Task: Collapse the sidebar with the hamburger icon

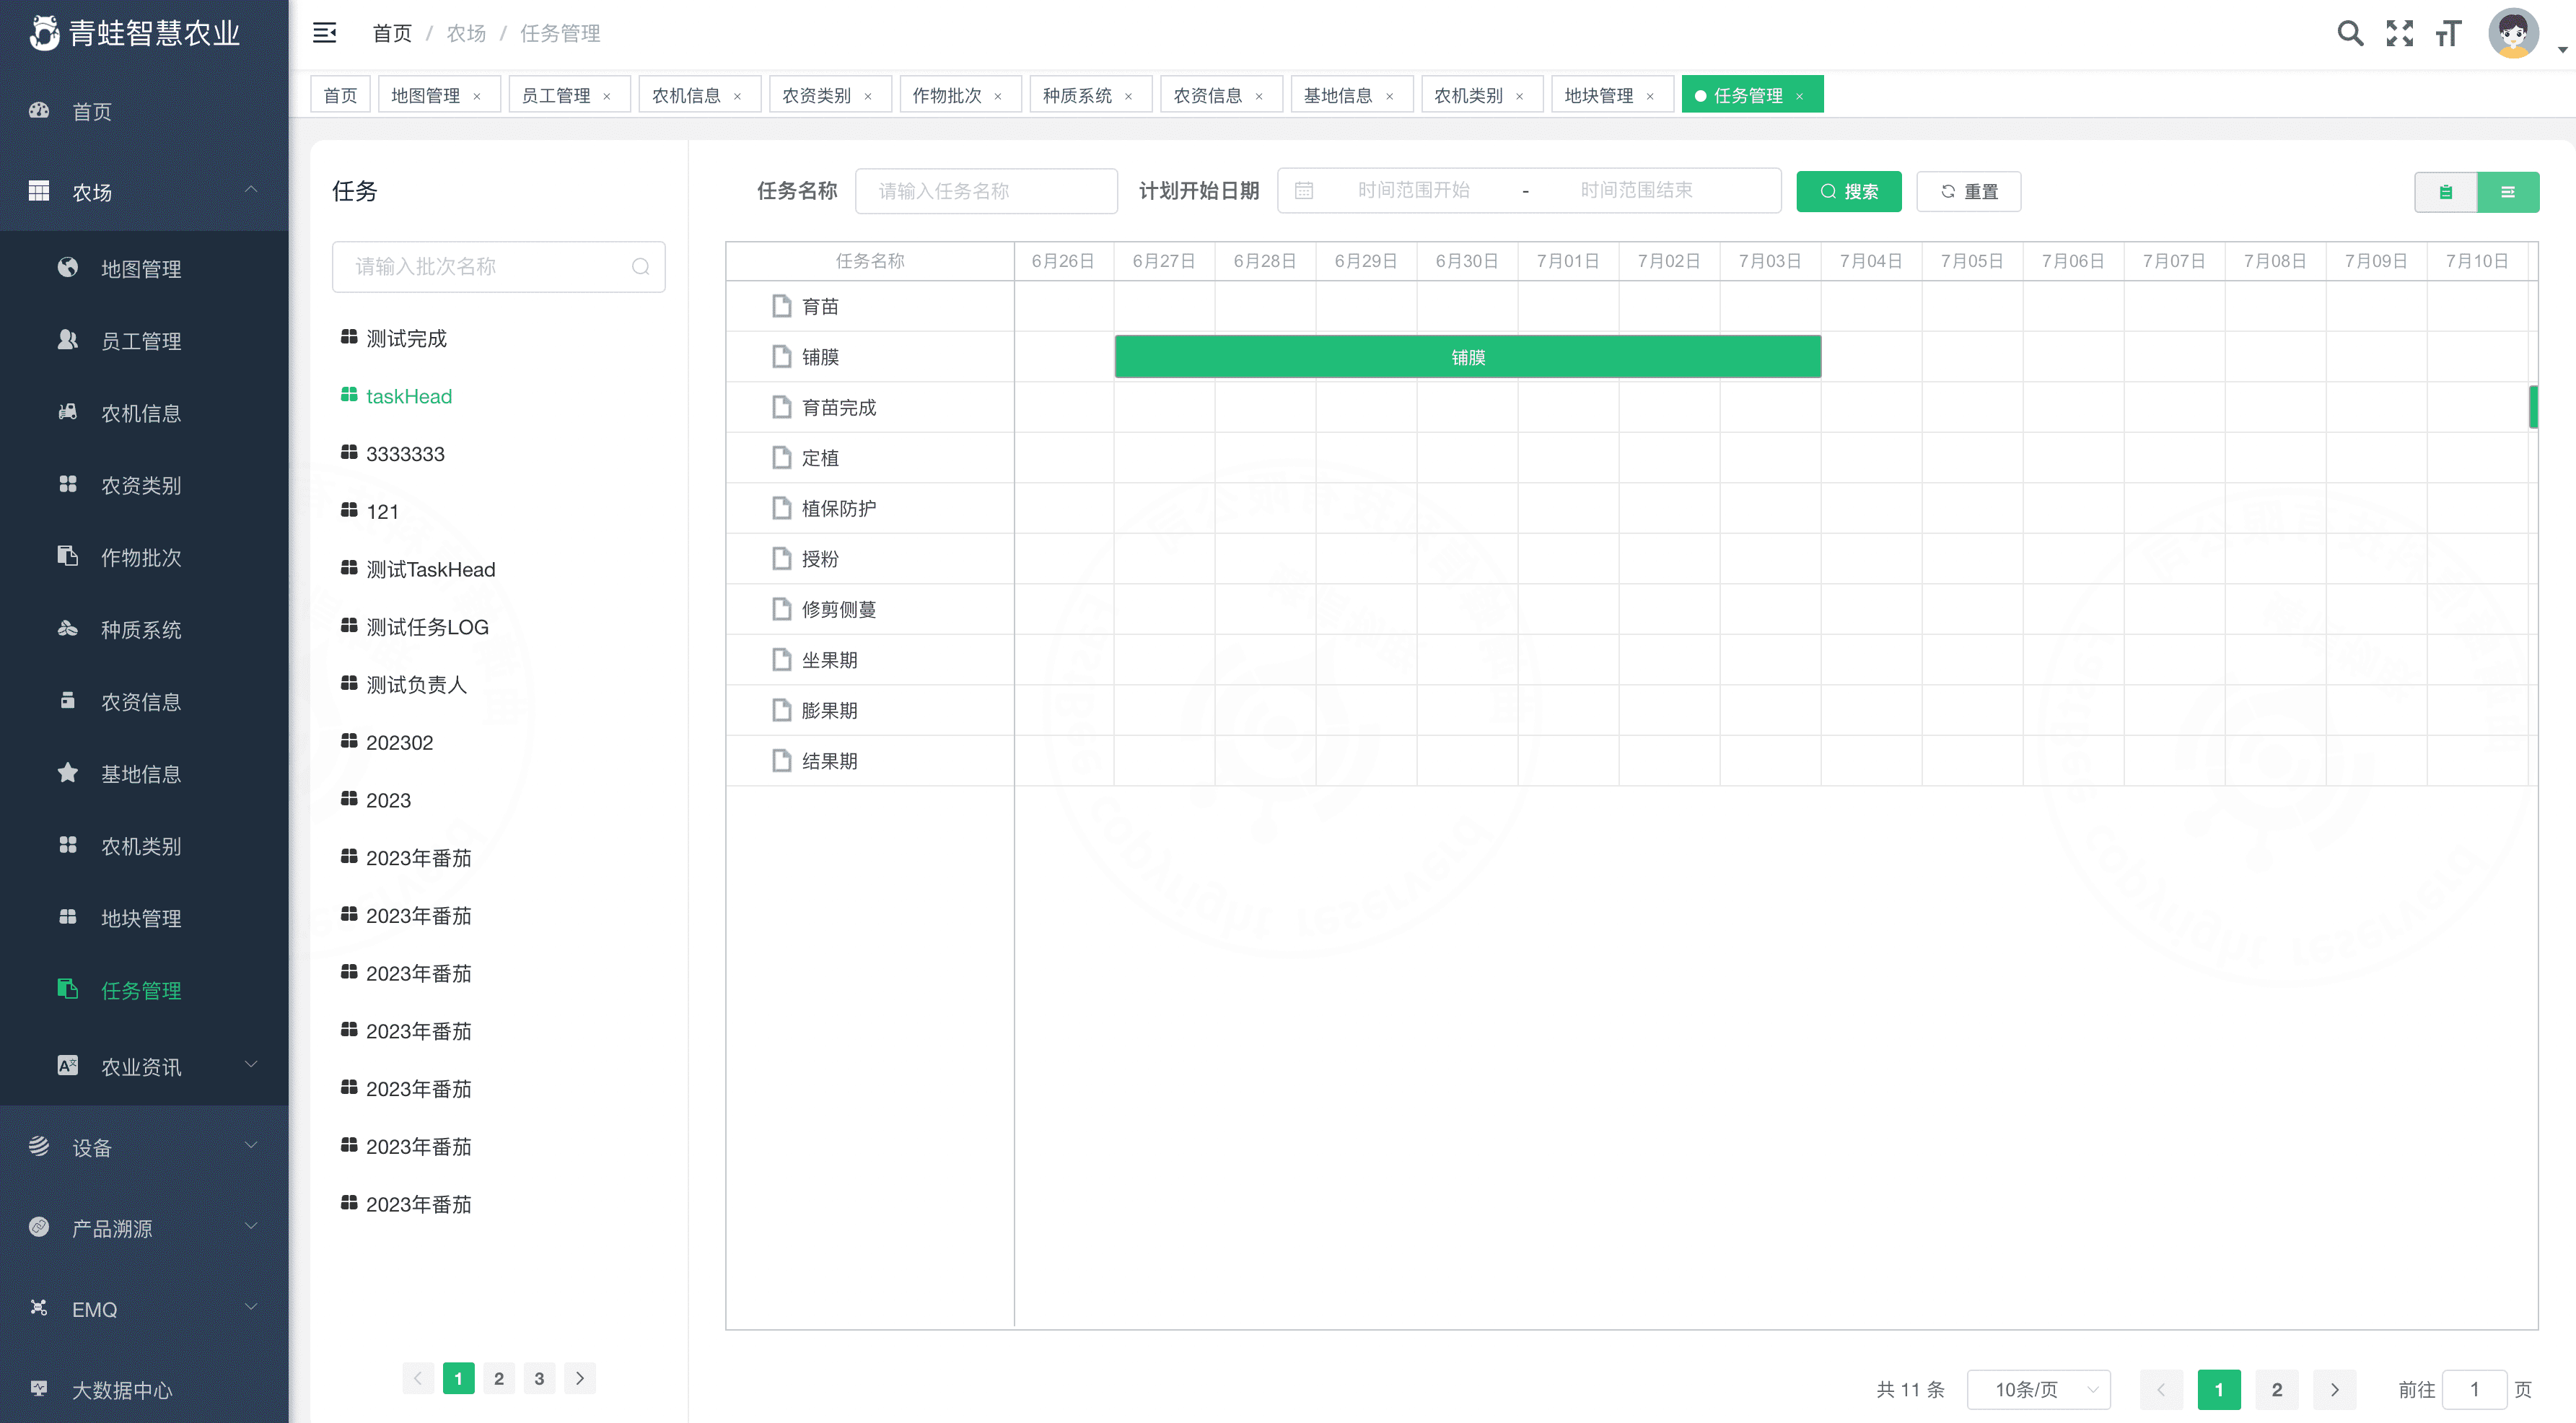Action: [x=324, y=33]
